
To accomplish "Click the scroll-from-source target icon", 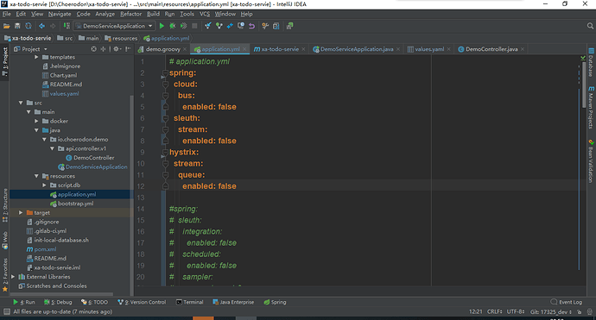I will pos(93,49).
